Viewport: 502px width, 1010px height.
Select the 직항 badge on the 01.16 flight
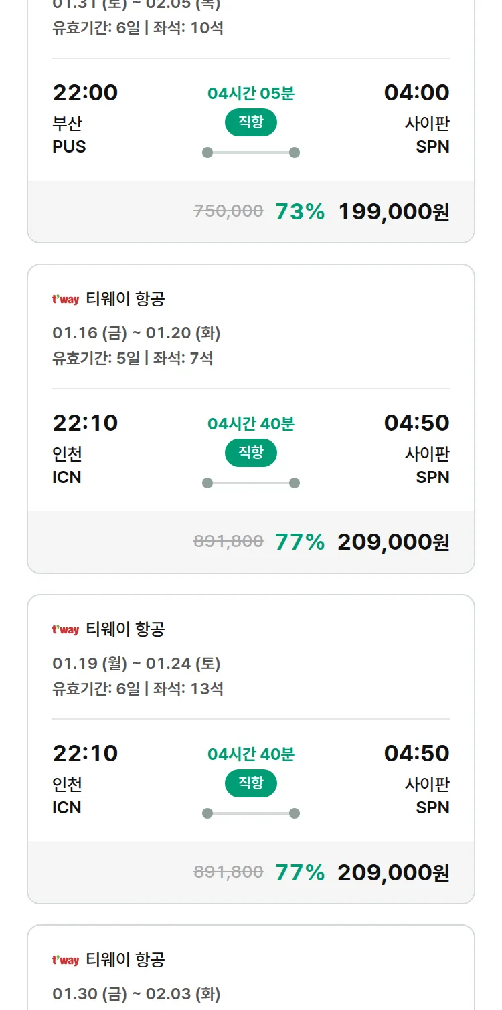(250, 453)
